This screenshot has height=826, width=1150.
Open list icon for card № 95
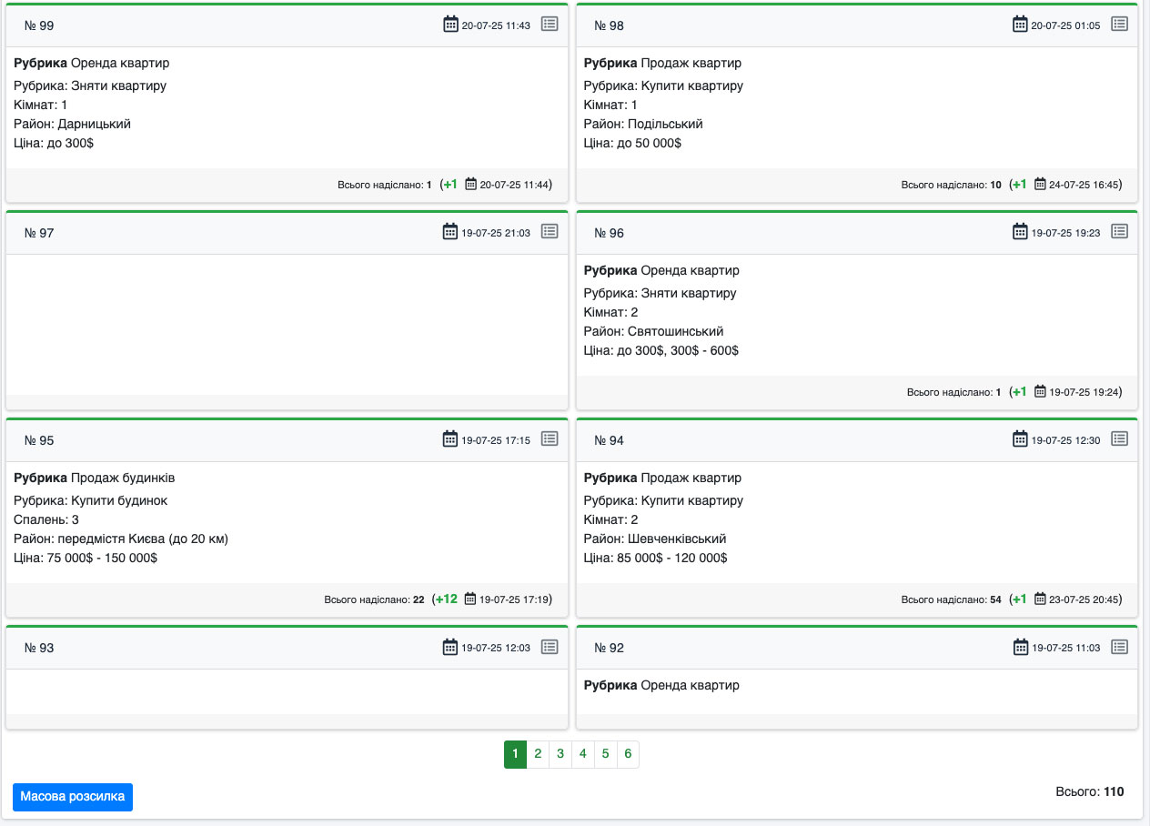click(x=550, y=439)
